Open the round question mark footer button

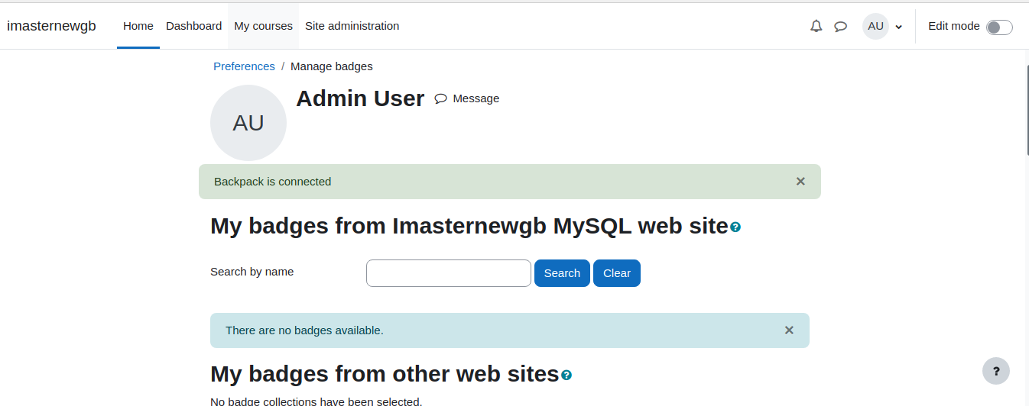[996, 371]
